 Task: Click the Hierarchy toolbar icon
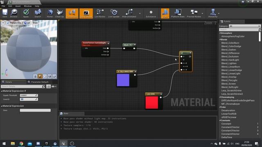(213, 13)
